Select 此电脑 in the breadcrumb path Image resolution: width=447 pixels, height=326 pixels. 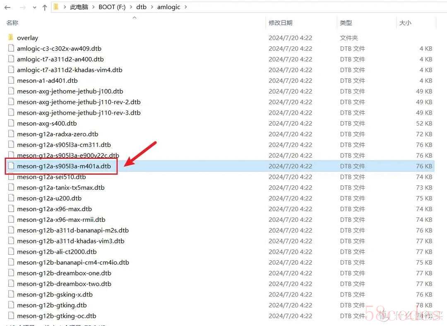(79, 7)
